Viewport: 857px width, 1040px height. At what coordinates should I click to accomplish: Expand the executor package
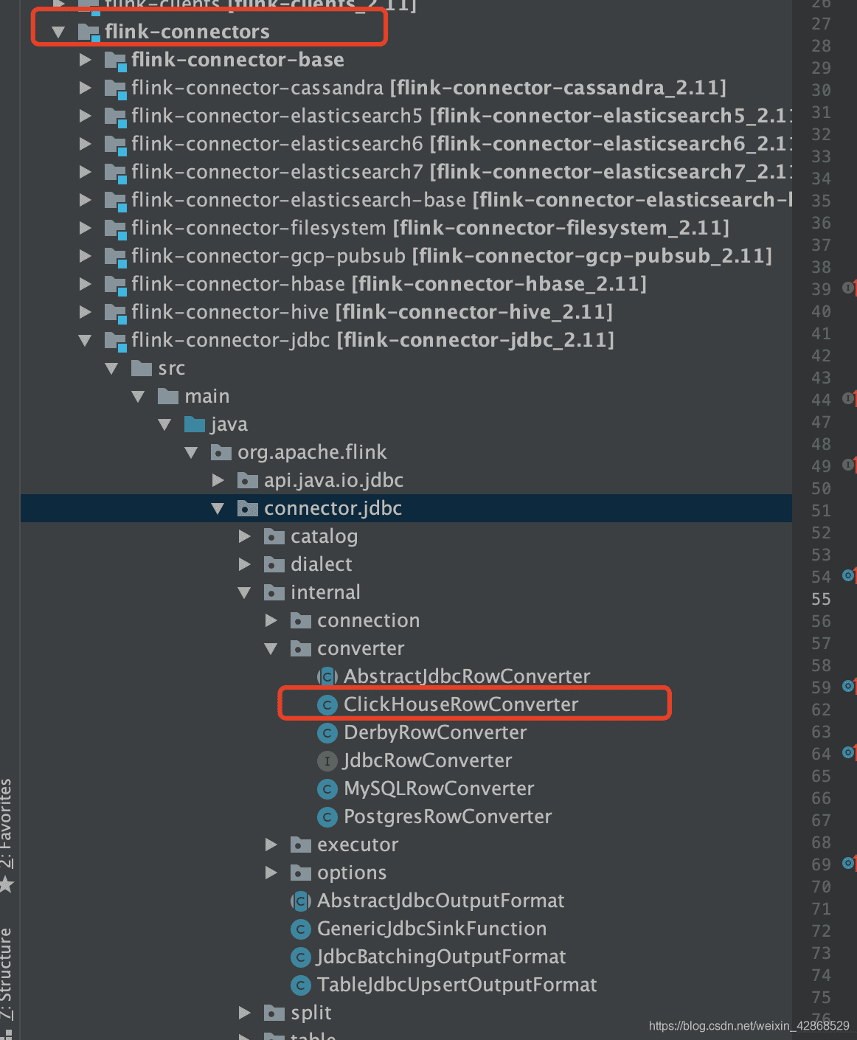click(x=271, y=845)
